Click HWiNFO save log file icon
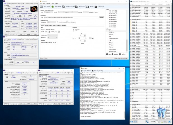The image size is (173, 125). tap(161, 122)
